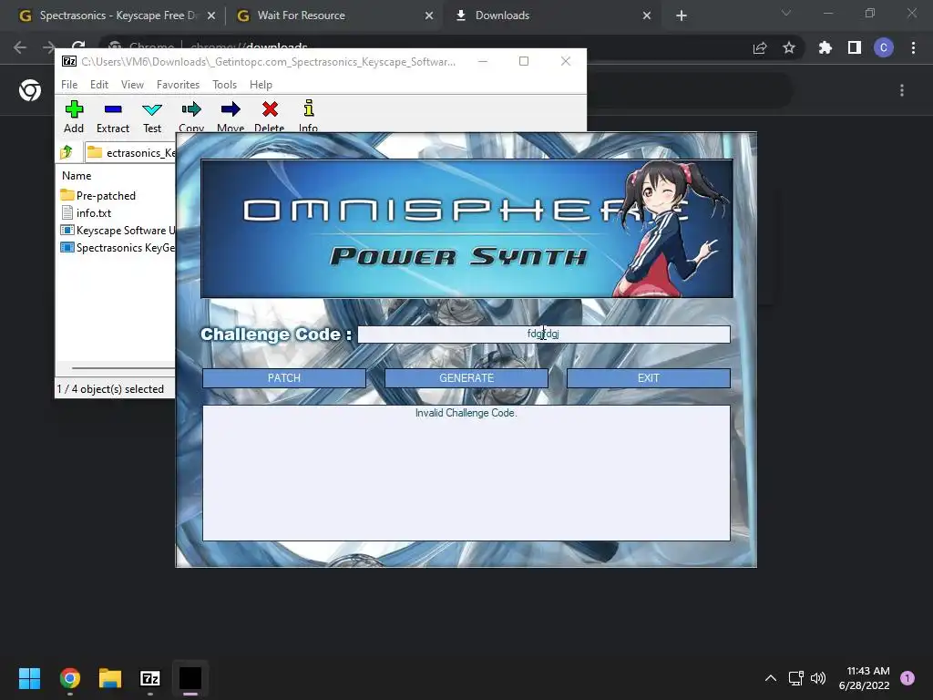The height and width of the screenshot is (700, 933).
Task: Select the Keyscape Software file entry
Action: click(x=118, y=230)
